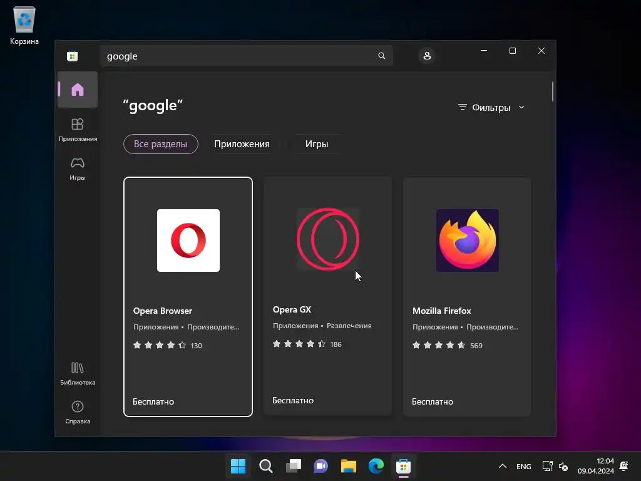This screenshot has height=481, width=641.
Task: Close the Microsoft Store window
Action: 541,51
